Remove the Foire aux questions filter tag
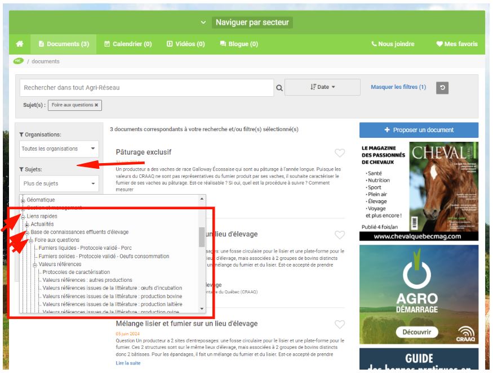This screenshot has height=373, width=493. click(96, 105)
